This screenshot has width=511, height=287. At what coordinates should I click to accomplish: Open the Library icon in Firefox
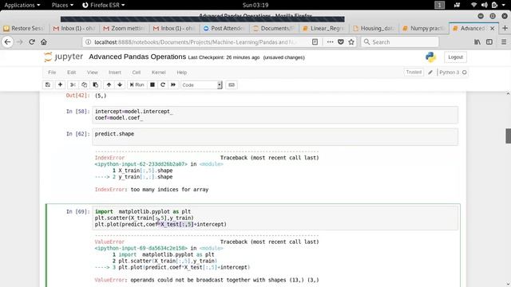(477, 42)
